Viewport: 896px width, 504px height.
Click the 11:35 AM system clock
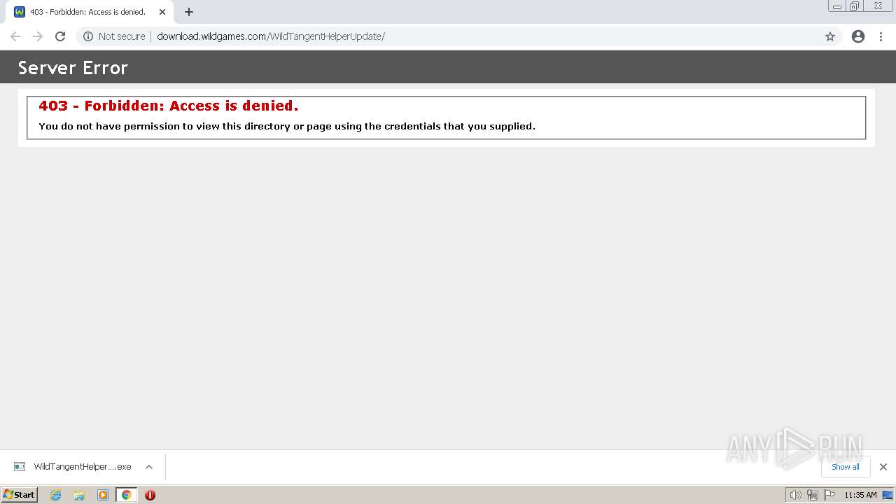pyautogui.click(x=860, y=495)
